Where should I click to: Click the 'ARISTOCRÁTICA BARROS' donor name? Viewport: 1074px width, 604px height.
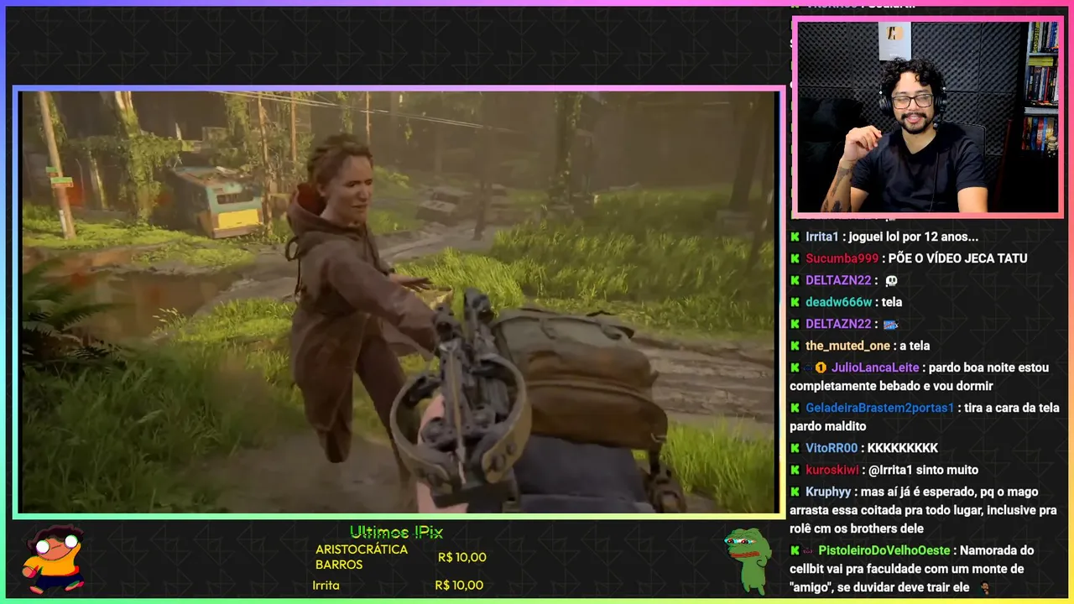(x=362, y=557)
